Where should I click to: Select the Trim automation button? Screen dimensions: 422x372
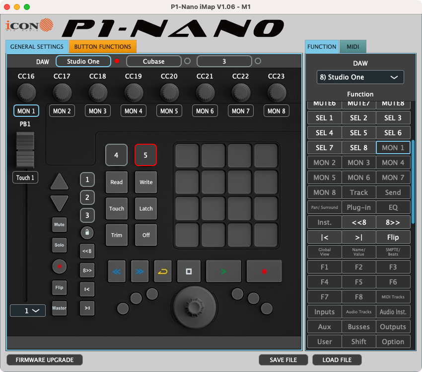117,235
